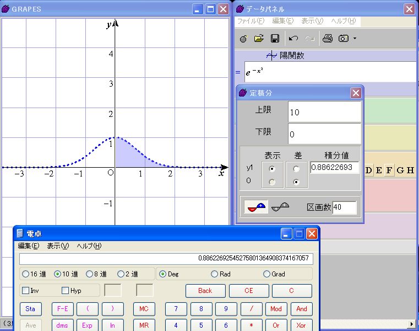Undo the last action in データパネル
The height and width of the screenshot is (331, 419).
[x=293, y=39]
